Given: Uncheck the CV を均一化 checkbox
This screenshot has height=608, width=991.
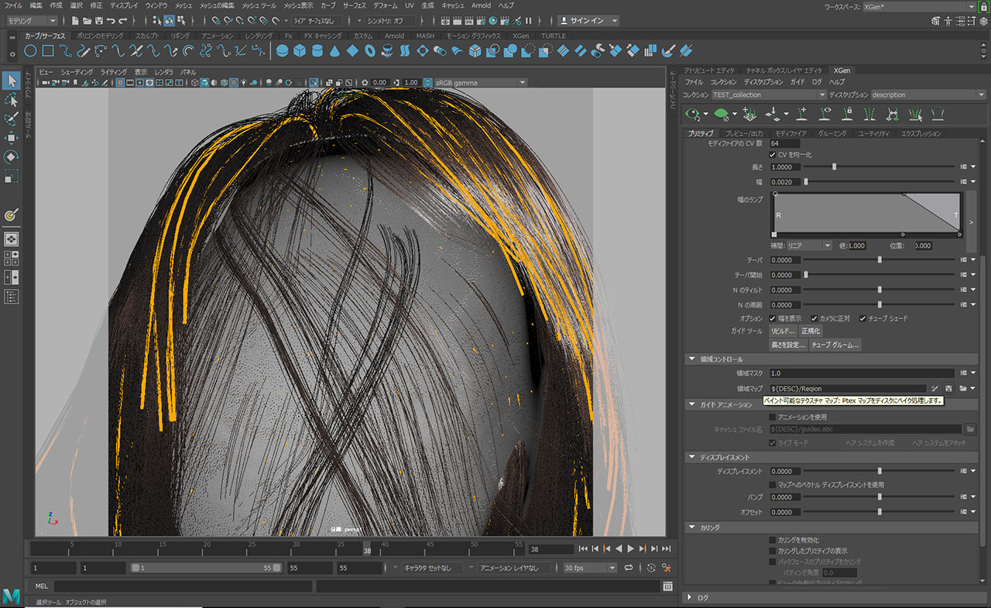Looking at the screenshot, I should click(x=772, y=155).
